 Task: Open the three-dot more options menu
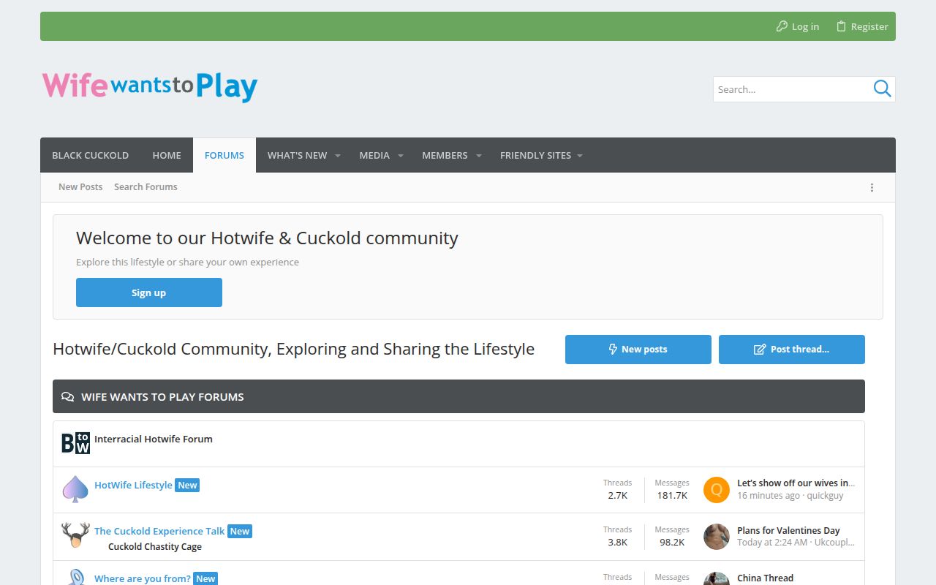click(x=872, y=187)
